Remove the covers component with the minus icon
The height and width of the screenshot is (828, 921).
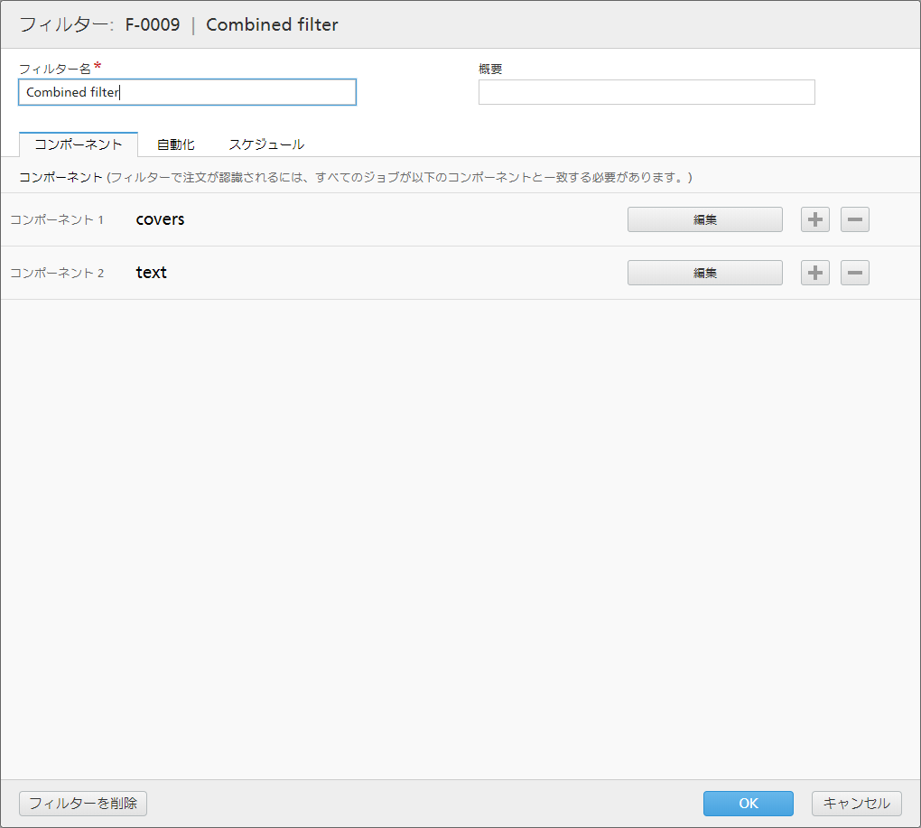pyautogui.click(x=855, y=219)
